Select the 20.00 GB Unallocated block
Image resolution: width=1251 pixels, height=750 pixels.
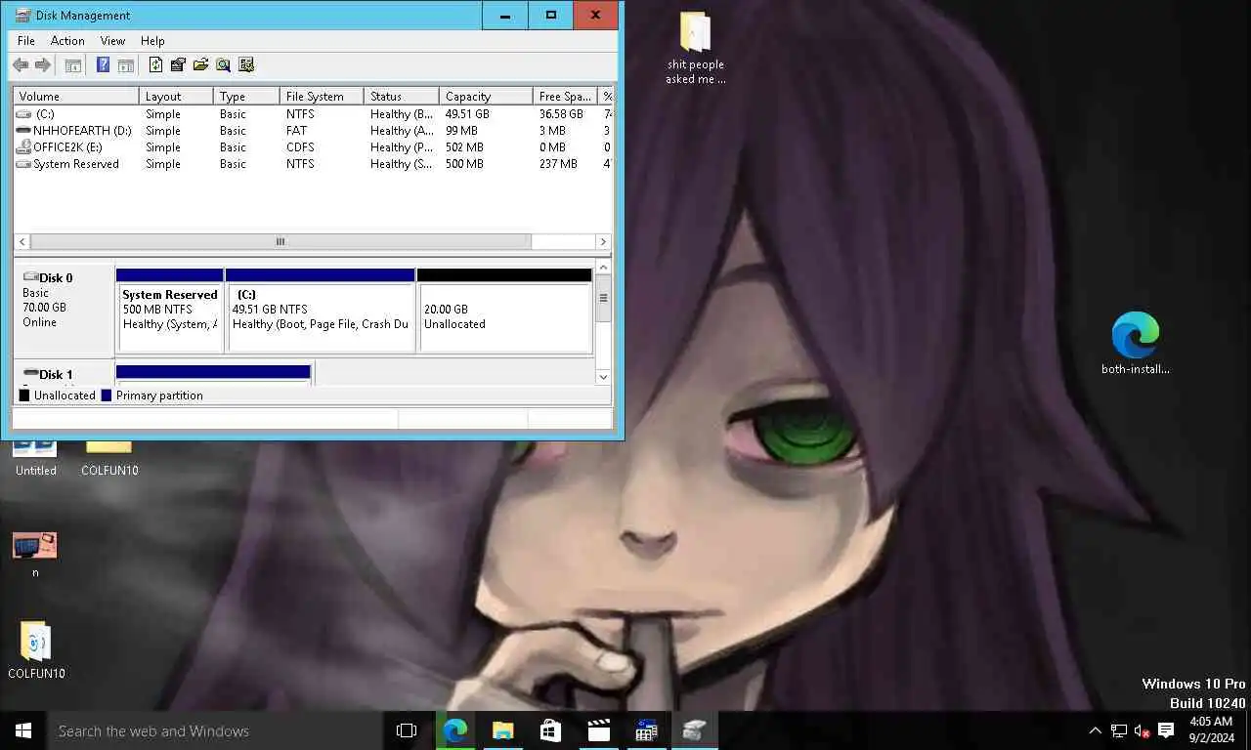(x=504, y=311)
